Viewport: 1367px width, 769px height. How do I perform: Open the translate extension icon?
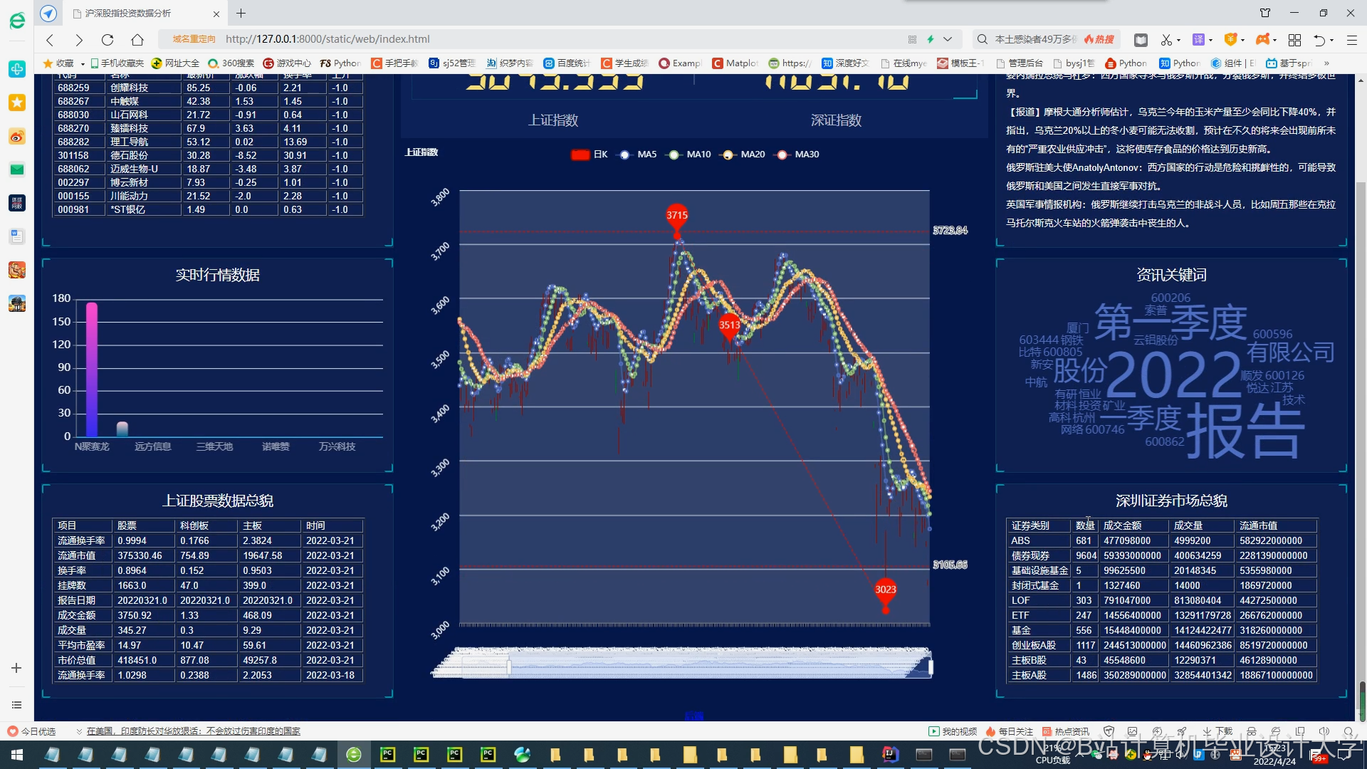tap(1198, 40)
